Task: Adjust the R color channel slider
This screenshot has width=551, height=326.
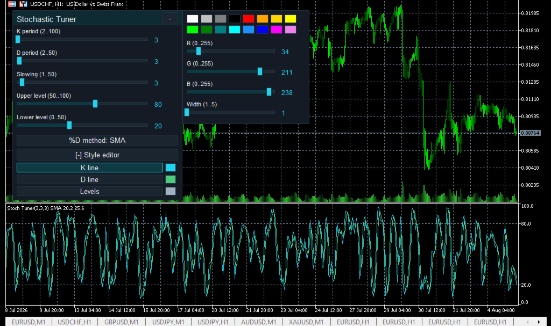Action: [x=199, y=51]
